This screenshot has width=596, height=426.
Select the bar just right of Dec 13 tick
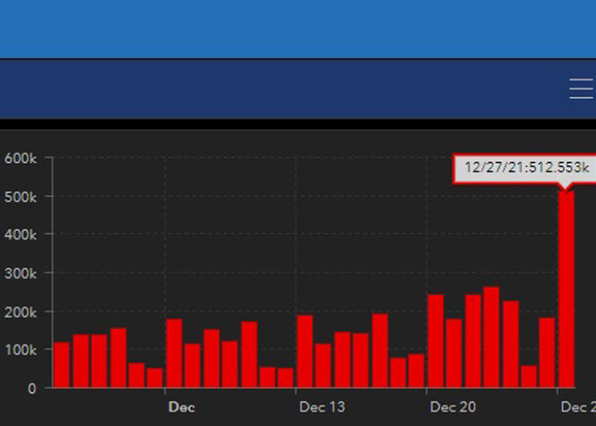click(x=304, y=351)
